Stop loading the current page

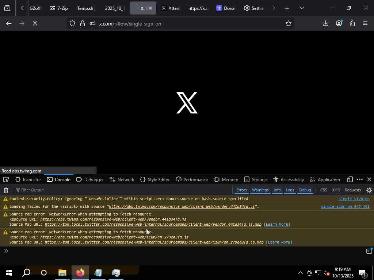35,23
